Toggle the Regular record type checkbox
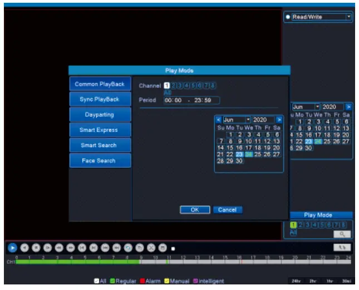Screen dimensions: 359x290 coord(112,281)
